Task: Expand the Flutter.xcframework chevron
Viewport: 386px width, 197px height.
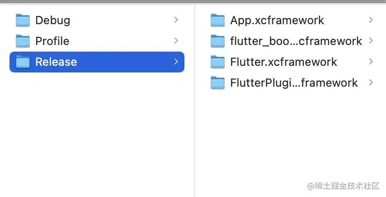Action: (370, 62)
